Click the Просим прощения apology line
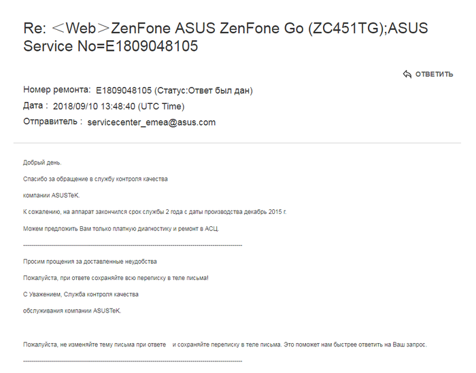The width and height of the screenshot is (476, 373). pos(90,262)
